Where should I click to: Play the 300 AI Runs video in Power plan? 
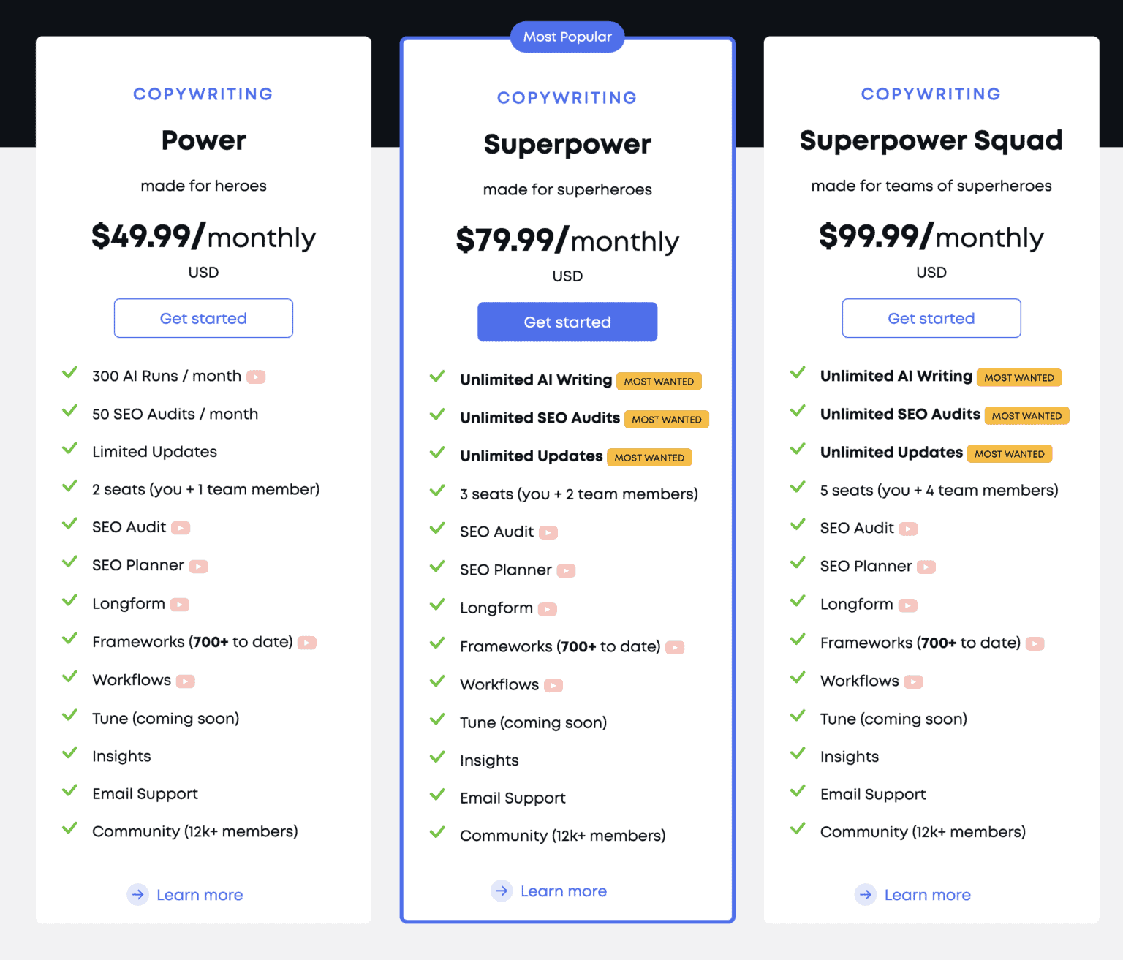256,376
